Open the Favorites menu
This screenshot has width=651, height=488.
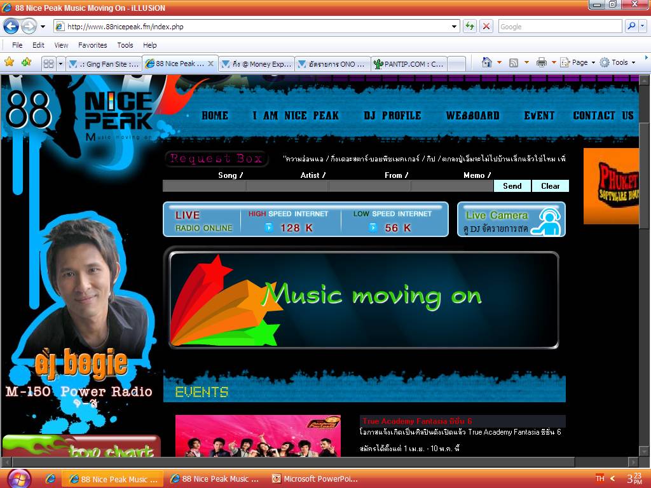pos(93,45)
